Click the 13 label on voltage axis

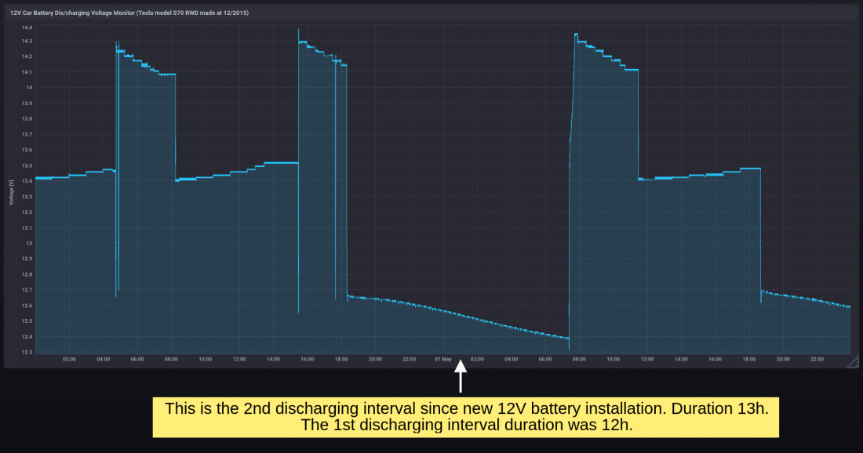click(28, 243)
